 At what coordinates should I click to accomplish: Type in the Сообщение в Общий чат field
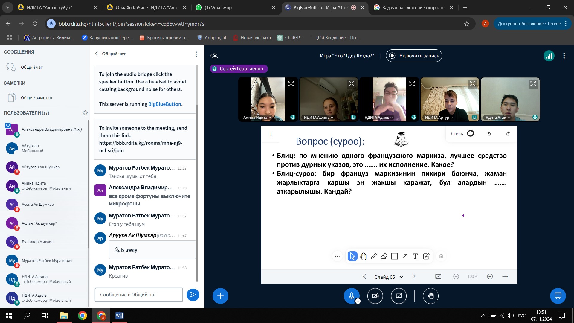(x=139, y=295)
